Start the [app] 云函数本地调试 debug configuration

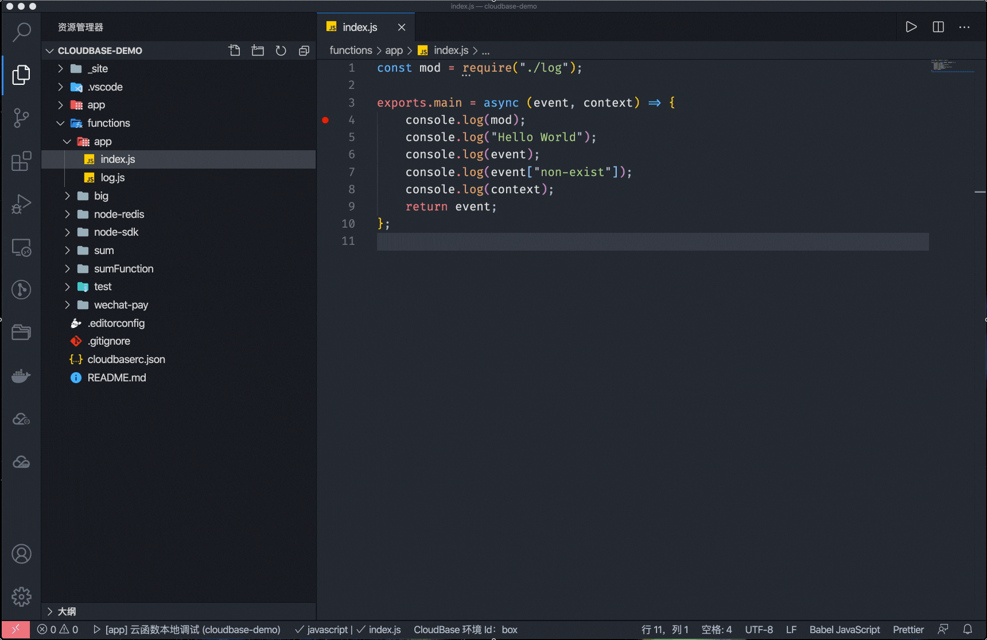tap(187, 629)
